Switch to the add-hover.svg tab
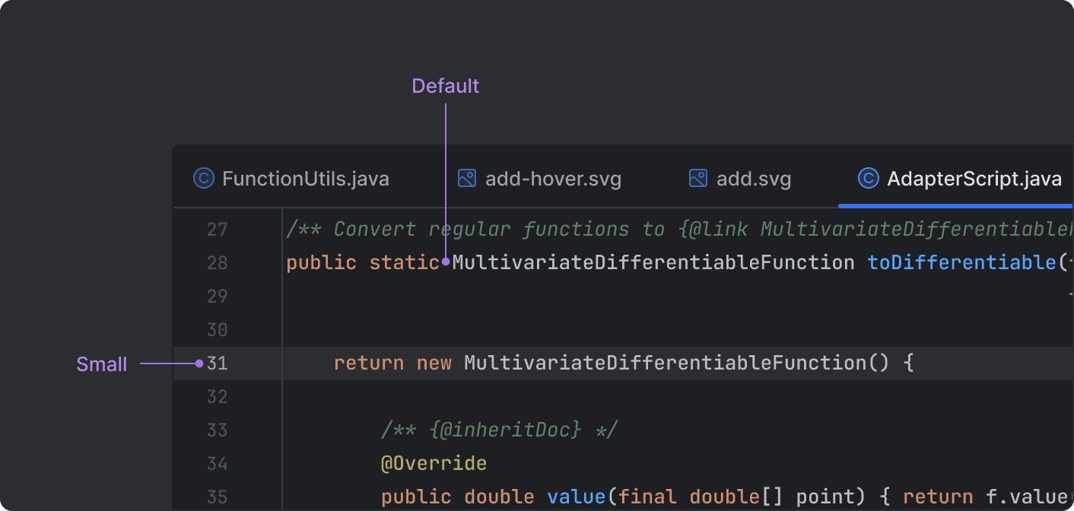Viewport: 1074px width, 511px height. pos(540,179)
